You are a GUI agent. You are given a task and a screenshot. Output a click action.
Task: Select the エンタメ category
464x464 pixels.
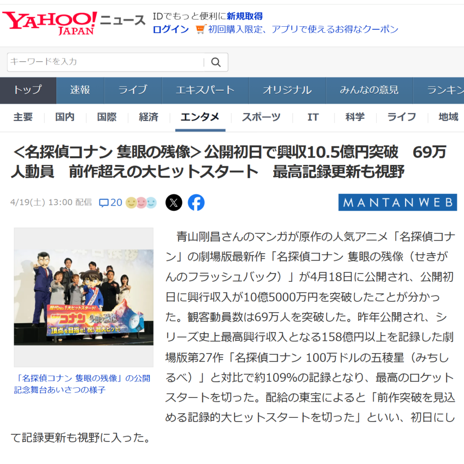200,117
